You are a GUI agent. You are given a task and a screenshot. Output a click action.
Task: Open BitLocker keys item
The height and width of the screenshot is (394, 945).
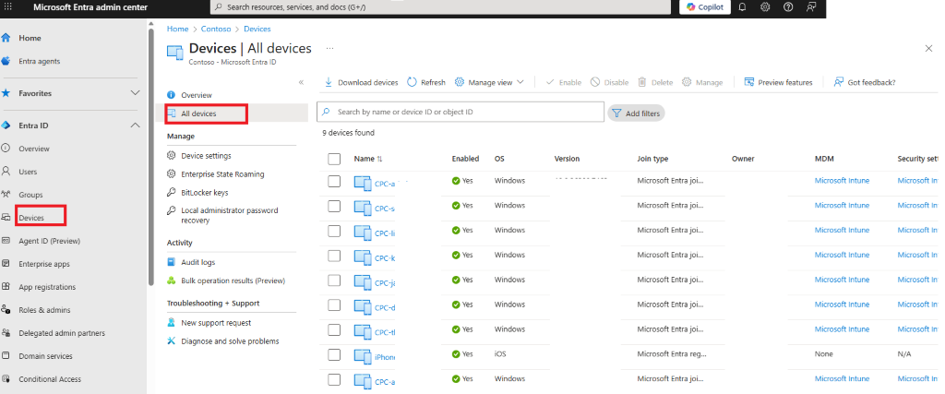[204, 193]
